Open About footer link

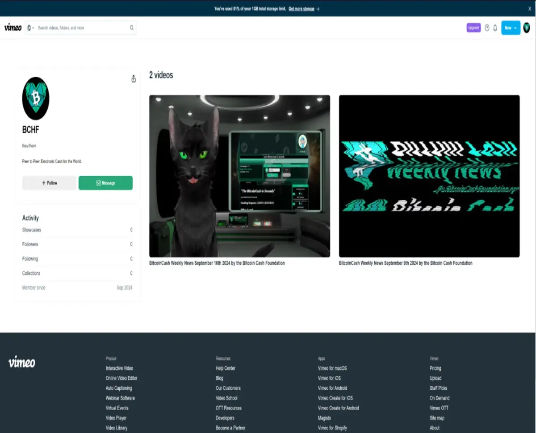point(435,428)
